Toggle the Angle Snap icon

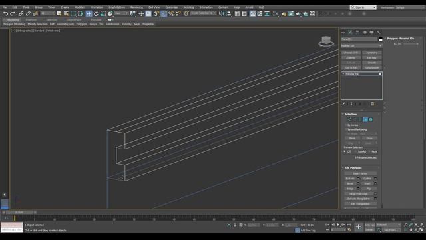[x=164, y=13]
